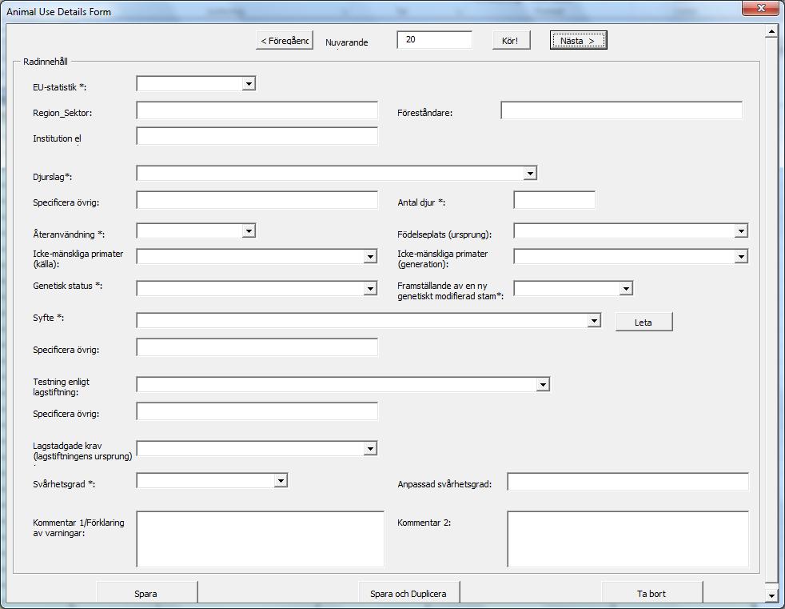Click the Leta button beside Syfte

pos(644,322)
